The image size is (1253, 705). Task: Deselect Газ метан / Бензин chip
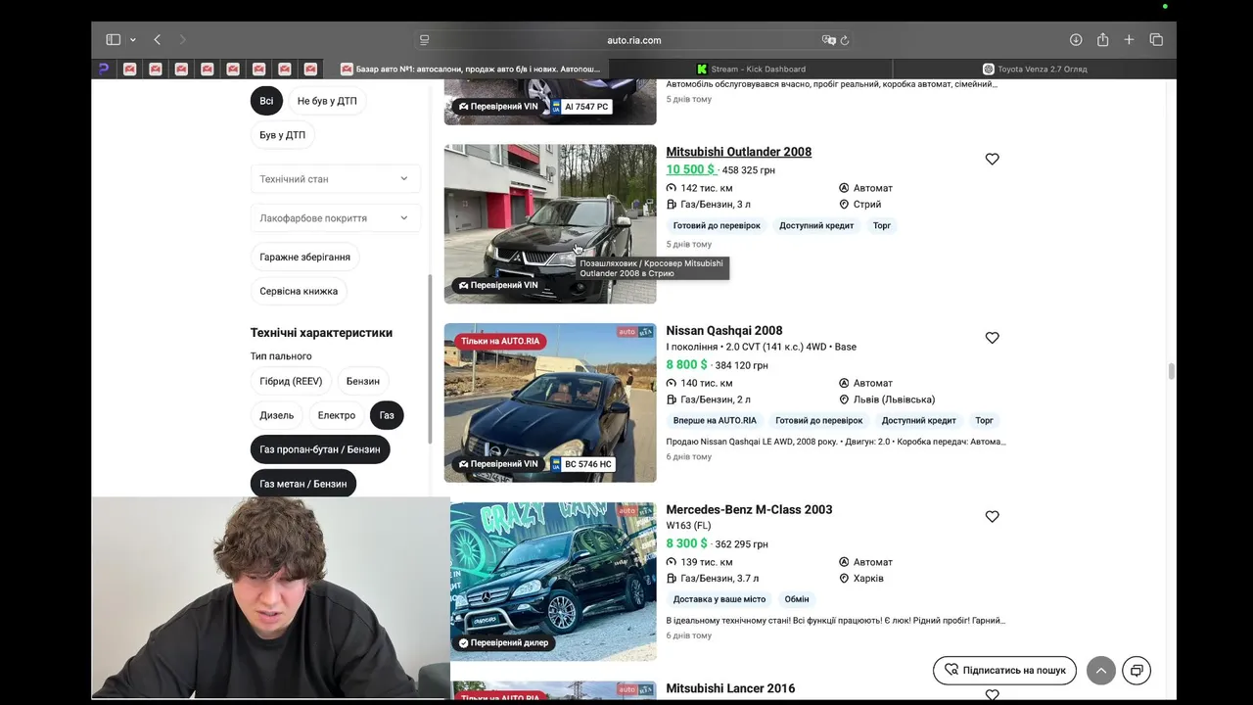(303, 484)
